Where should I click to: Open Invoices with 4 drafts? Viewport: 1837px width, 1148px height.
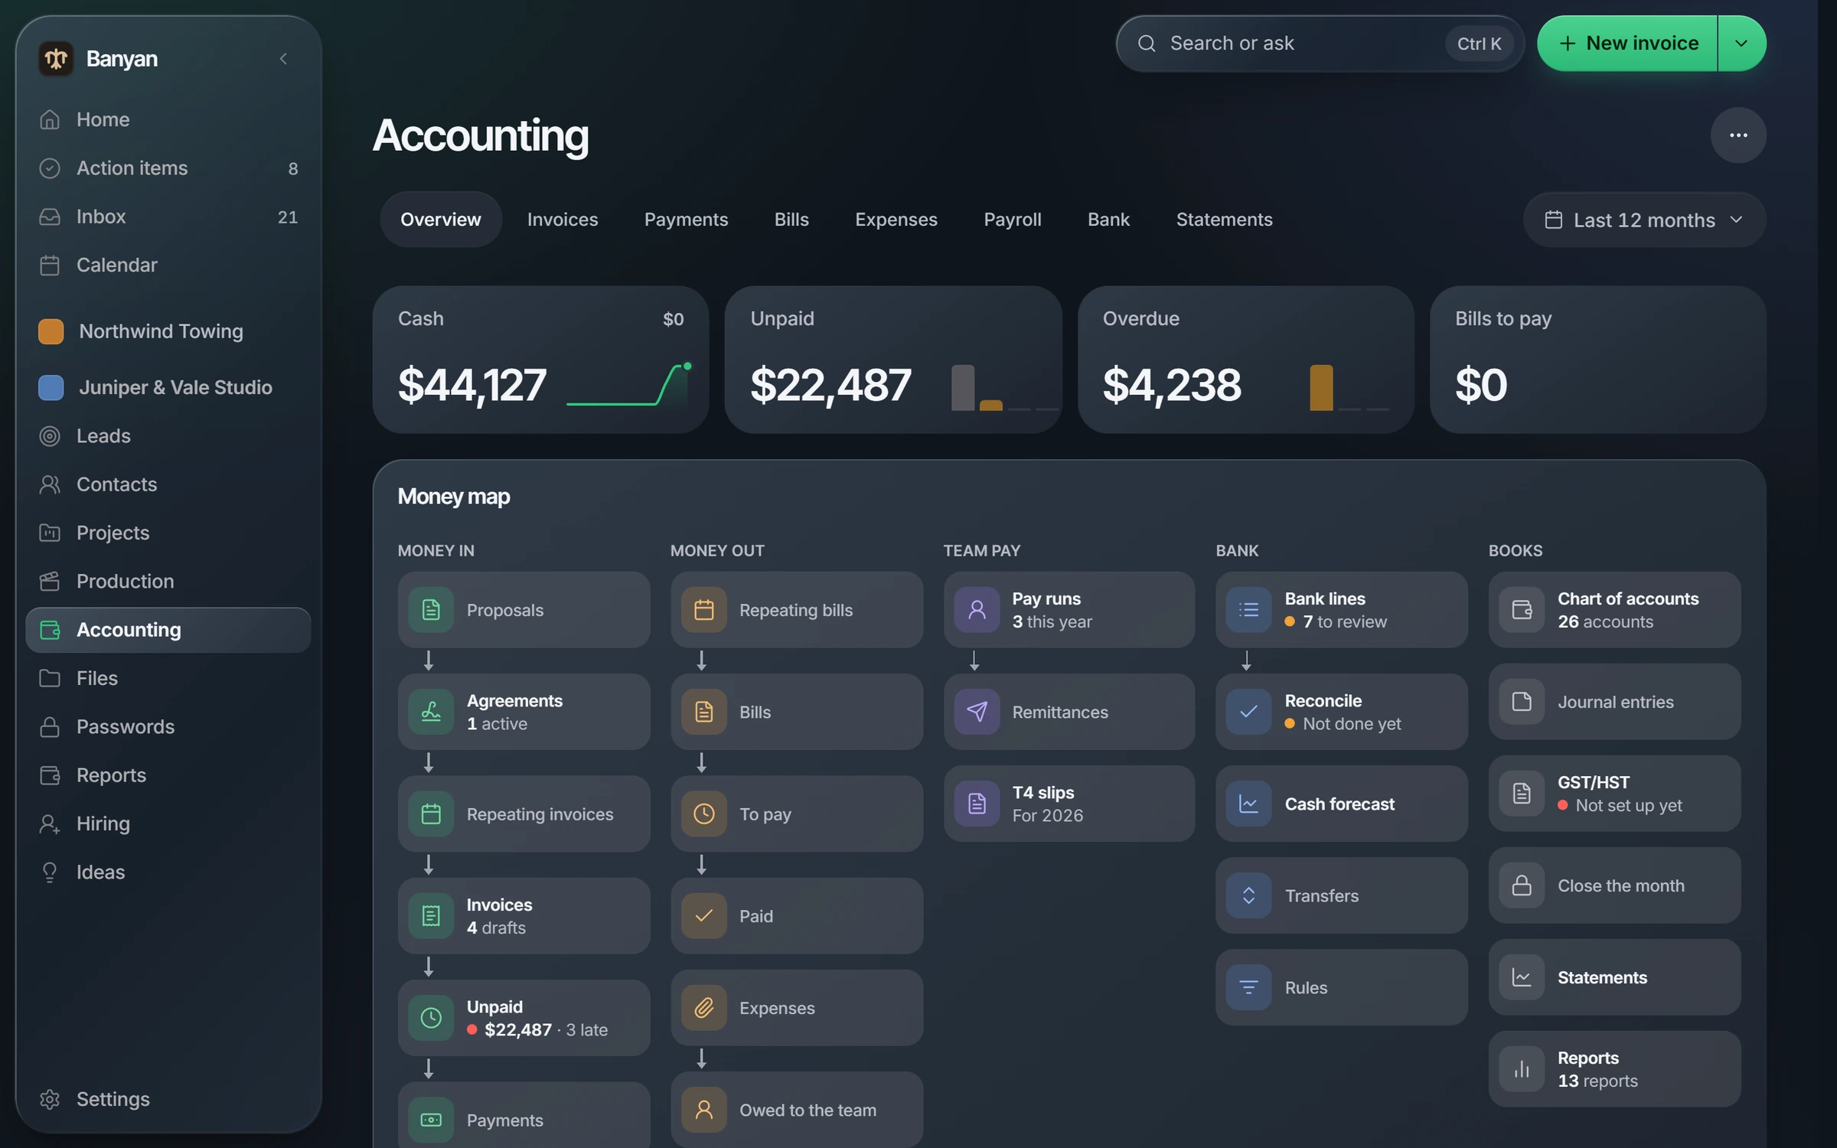pyautogui.click(x=524, y=916)
